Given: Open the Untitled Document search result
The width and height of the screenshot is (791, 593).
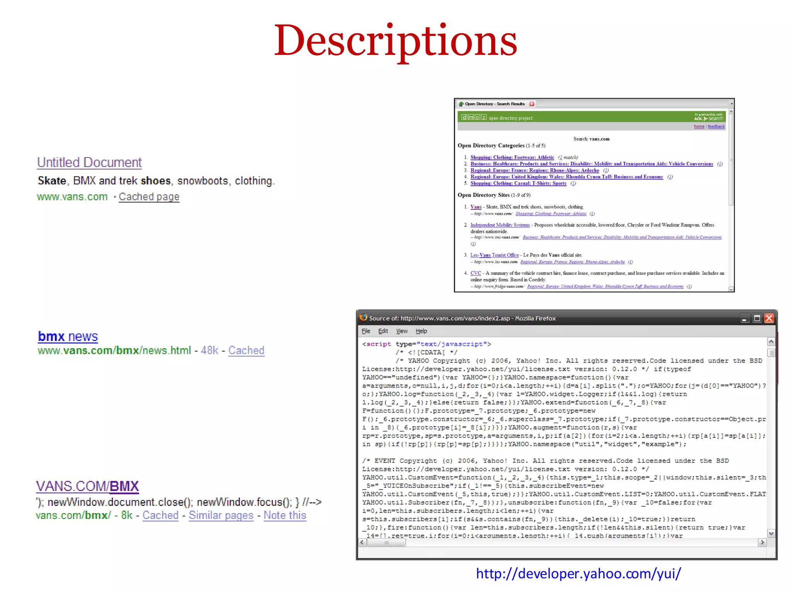Looking at the screenshot, I should coord(89,162).
